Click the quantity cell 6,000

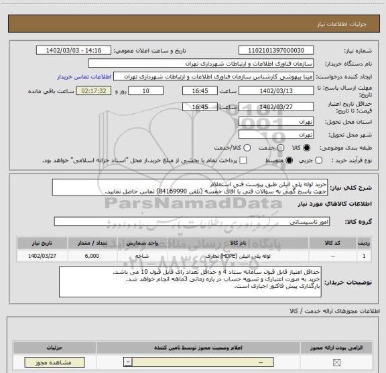click(x=92, y=256)
